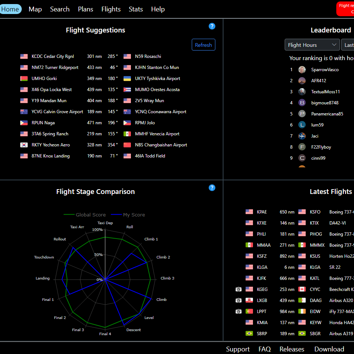Viewport: 354px width, 354px height.
Task: Open Flight Stage Comparison help icon
Action: click(212, 188)
